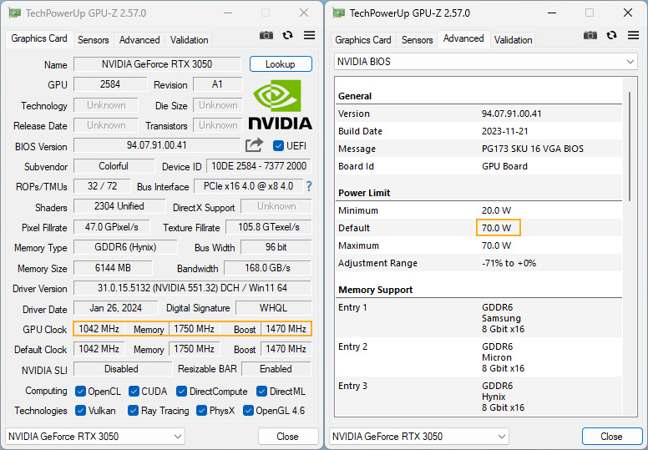
Task: Click the Resizable BAR Enabled field
Action: 276,369
